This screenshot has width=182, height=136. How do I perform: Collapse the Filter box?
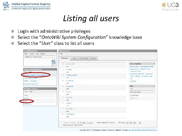point(154,86)
